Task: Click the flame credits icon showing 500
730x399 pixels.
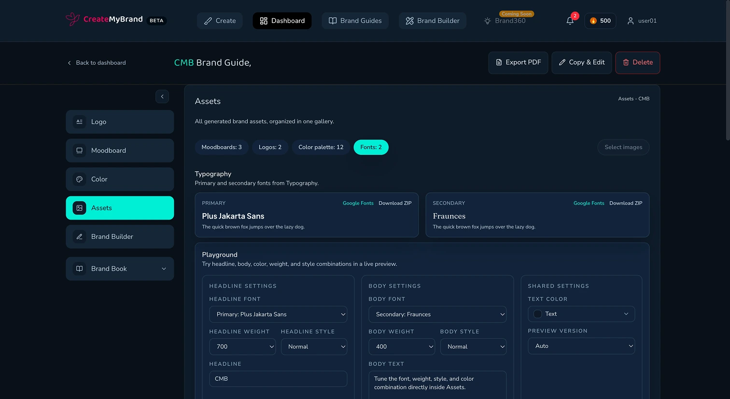Action: click(593, 21)
